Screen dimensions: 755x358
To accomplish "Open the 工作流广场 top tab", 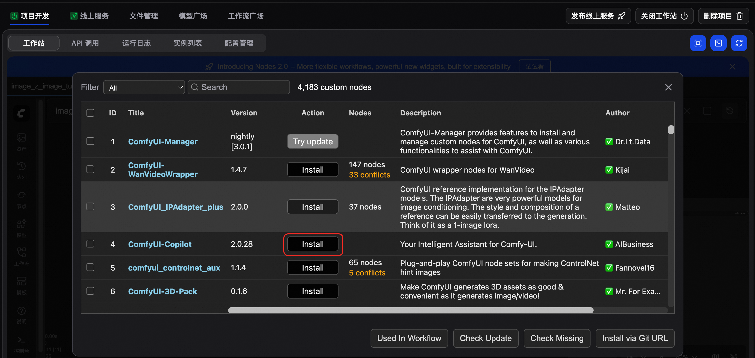I will pyautogui.click(x=246, y=16).
